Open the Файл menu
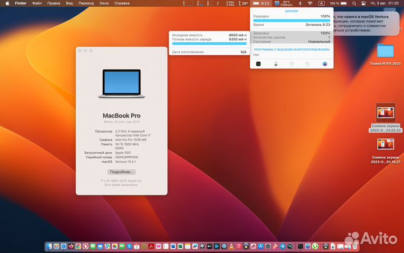The height and width of the screenshot is (253, 404). [37, 3]
